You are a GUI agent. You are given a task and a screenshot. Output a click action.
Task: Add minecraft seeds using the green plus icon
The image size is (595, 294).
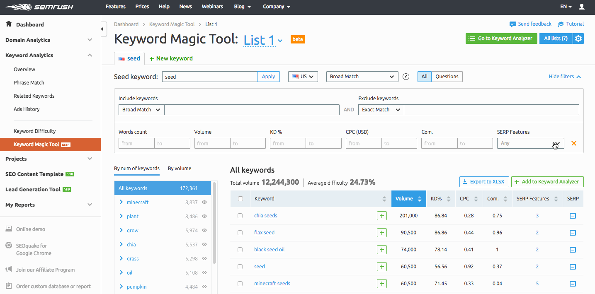381,283
